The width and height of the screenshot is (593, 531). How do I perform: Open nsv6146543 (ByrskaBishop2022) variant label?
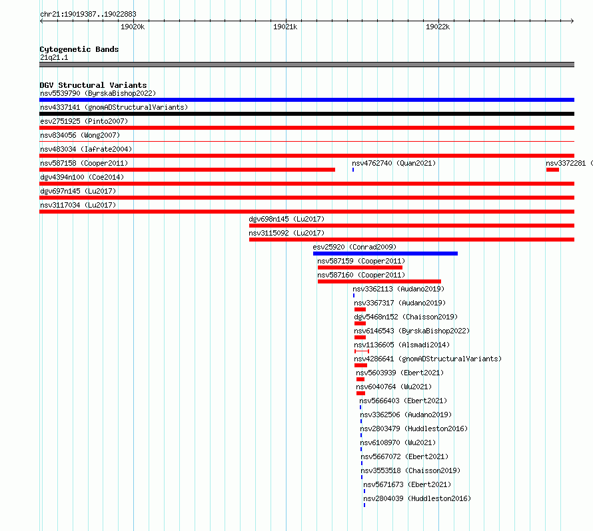click(412, 331)
